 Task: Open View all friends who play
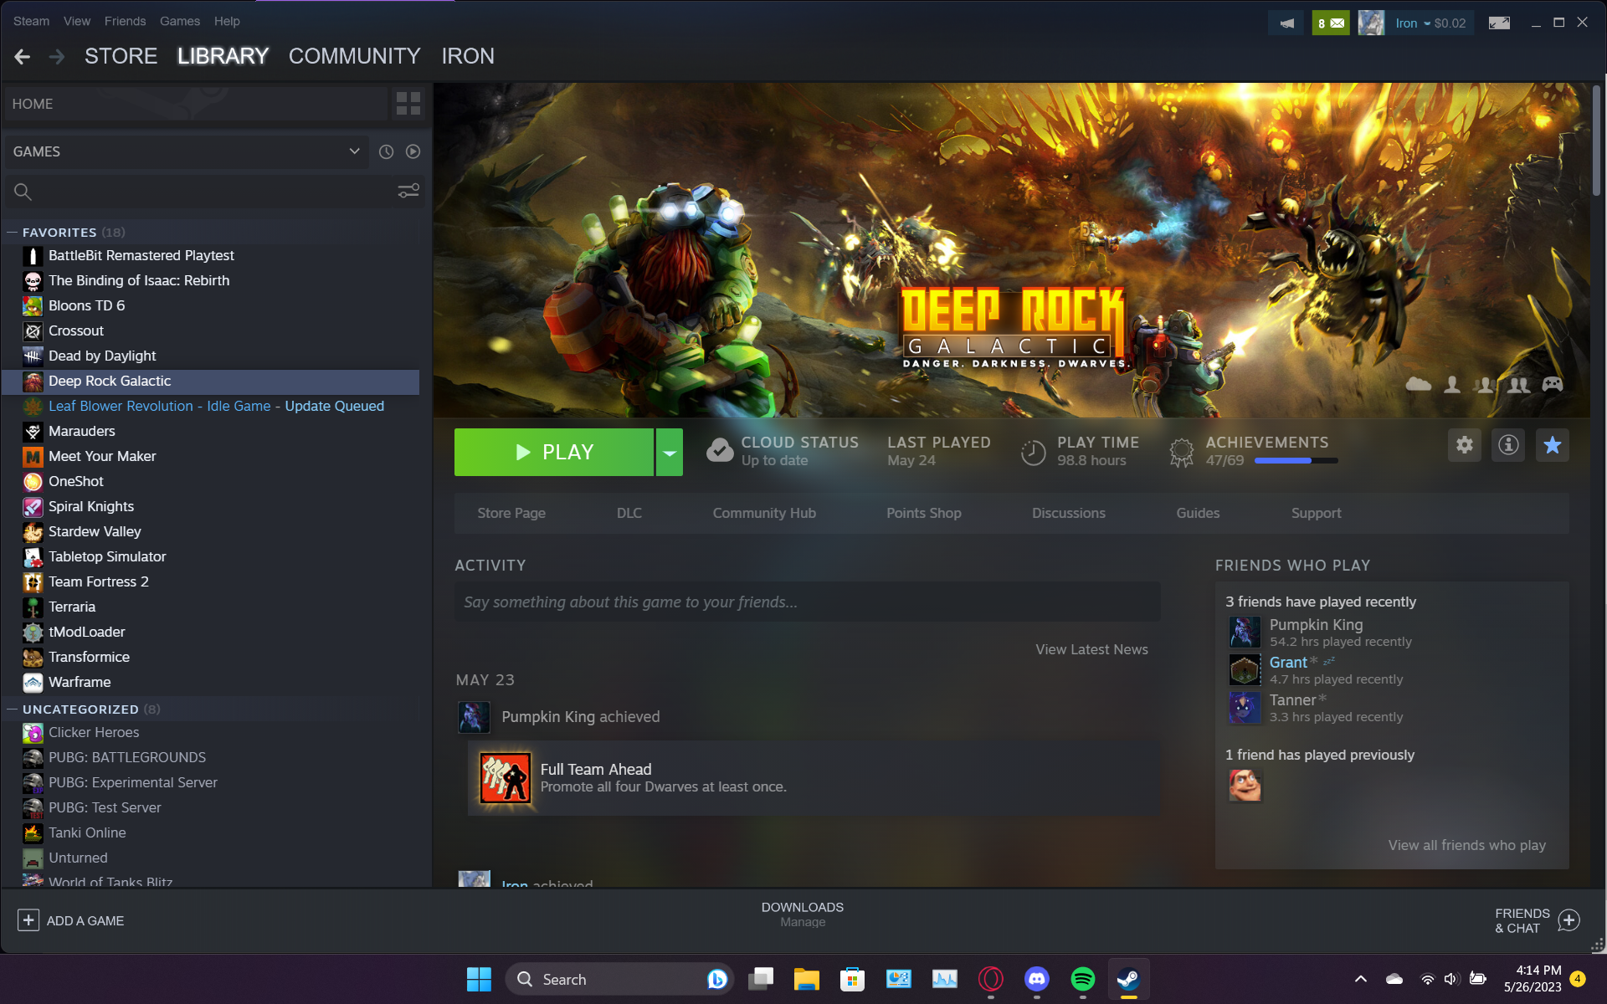pyautogui.click(x=1466, y=845)
